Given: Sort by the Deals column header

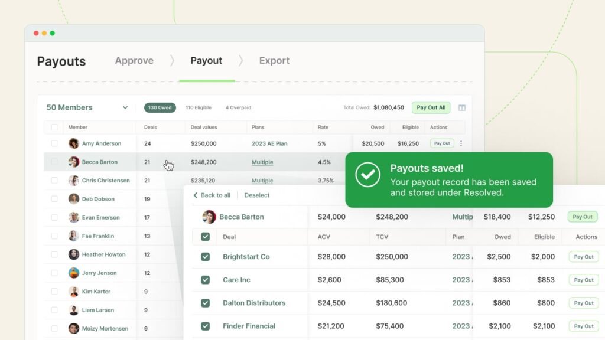Looking at the screenshot, I should 151,127.
